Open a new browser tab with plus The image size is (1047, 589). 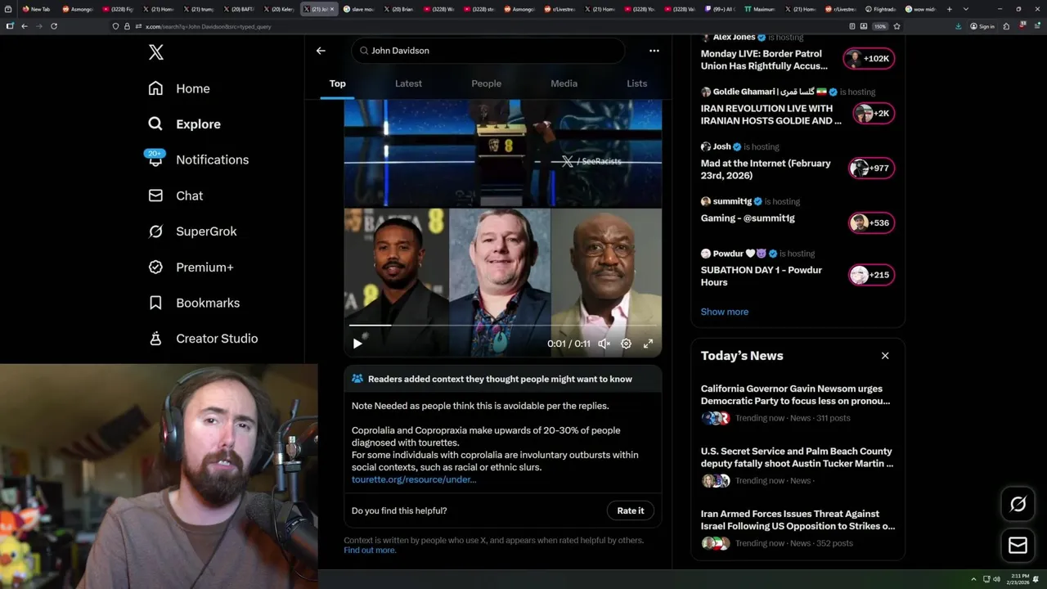click(950, 9)
